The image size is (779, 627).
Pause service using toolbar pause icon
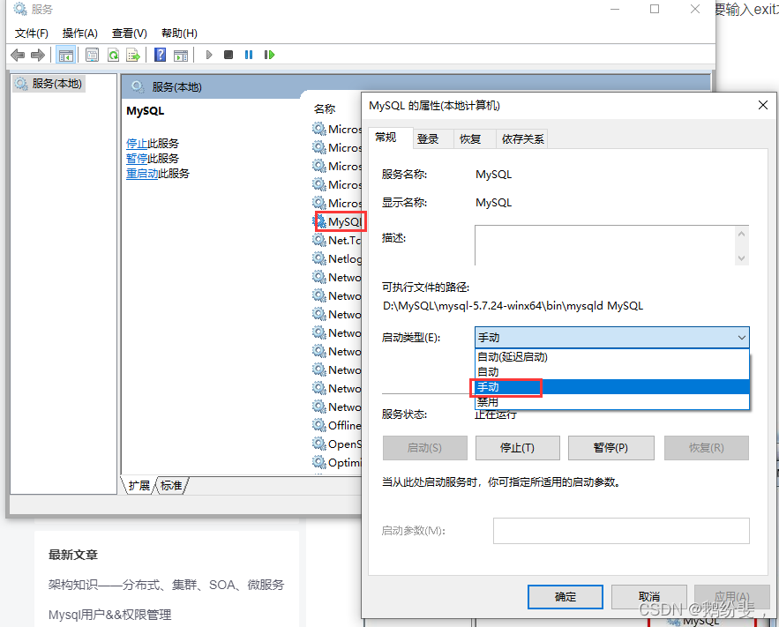249,55
